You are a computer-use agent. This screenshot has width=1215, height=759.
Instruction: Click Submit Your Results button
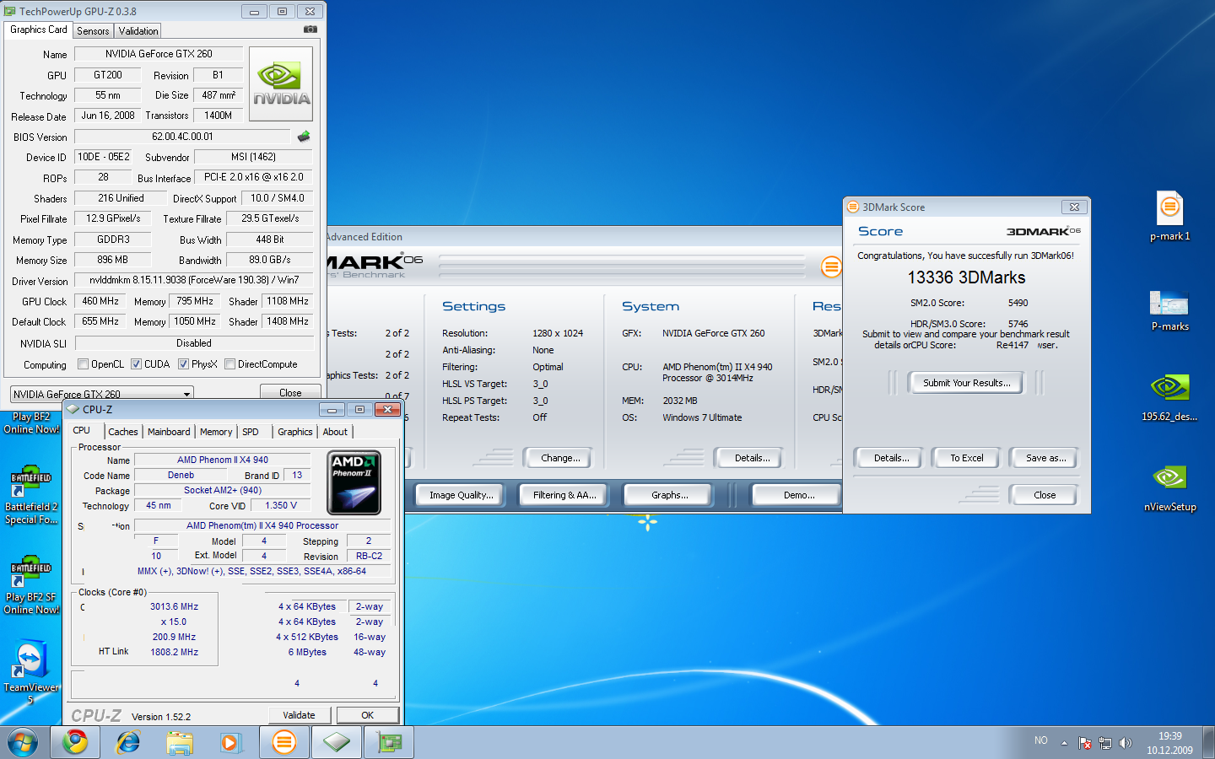coord(966,383)
